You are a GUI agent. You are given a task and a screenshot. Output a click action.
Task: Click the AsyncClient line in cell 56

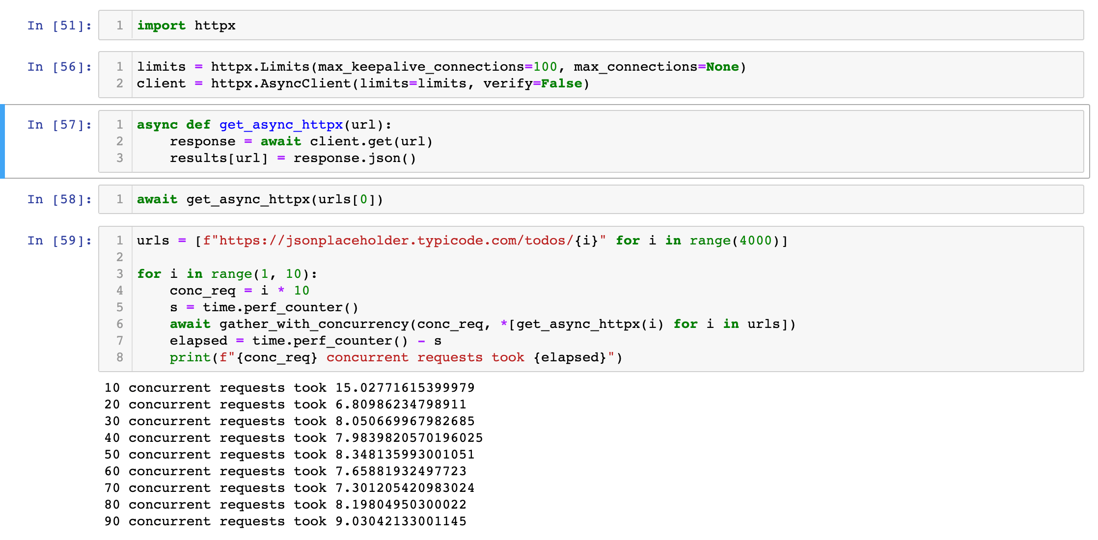[362, 83]
